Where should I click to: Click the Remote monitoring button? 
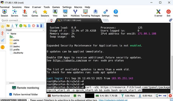pos(25,88)
